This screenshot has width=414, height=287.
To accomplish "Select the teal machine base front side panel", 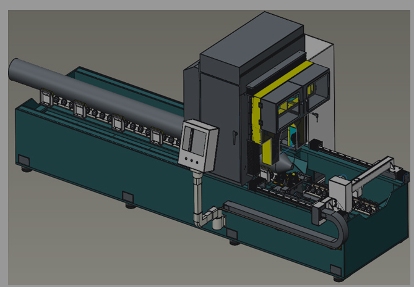I will [158, 187].
